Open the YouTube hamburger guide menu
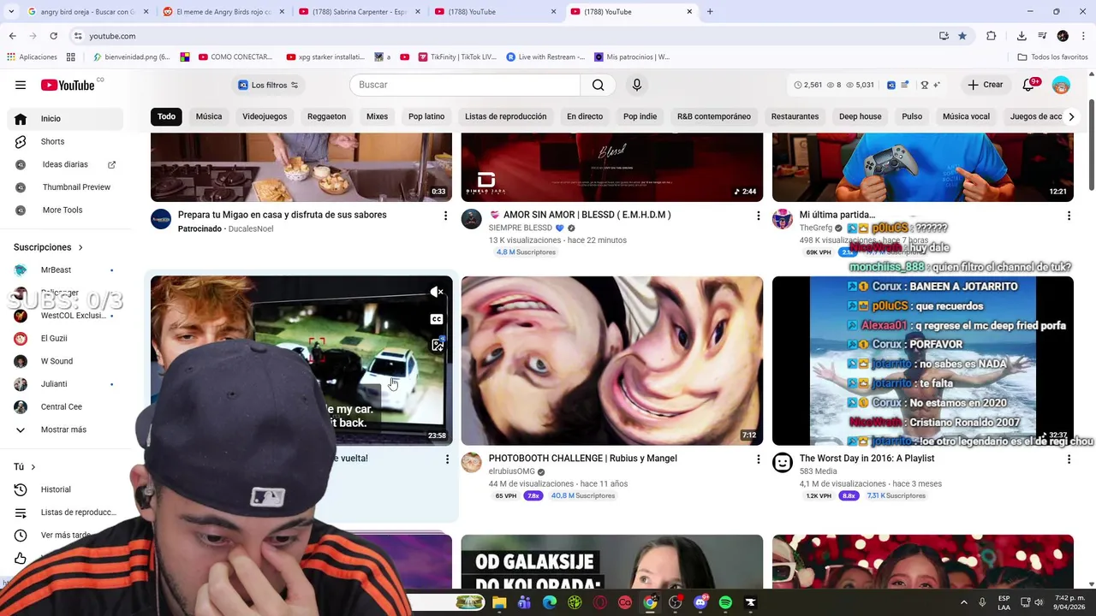 point(21,85)
